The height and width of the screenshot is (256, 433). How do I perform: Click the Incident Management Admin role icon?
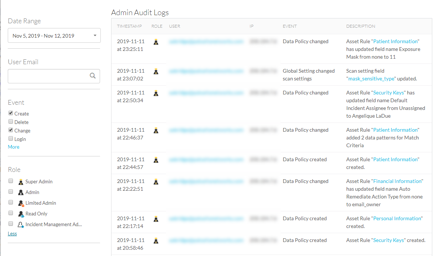pos(21,224)
